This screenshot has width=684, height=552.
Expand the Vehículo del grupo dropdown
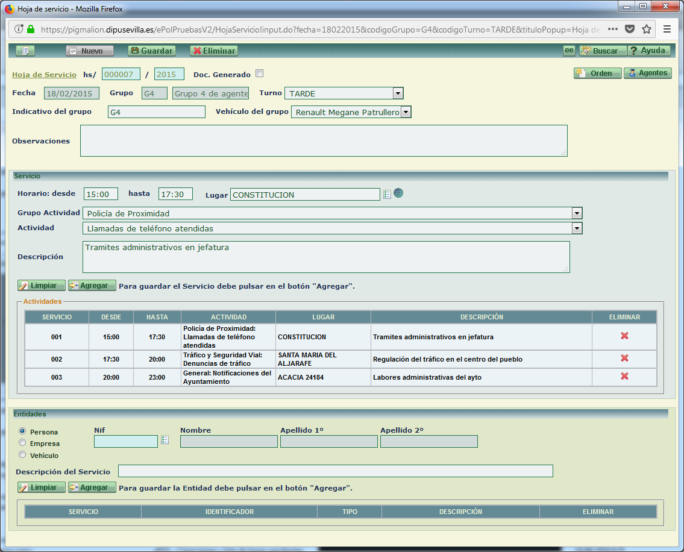point(406,112)
